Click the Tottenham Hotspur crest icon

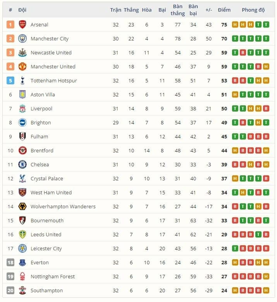[x=22, y=80]
